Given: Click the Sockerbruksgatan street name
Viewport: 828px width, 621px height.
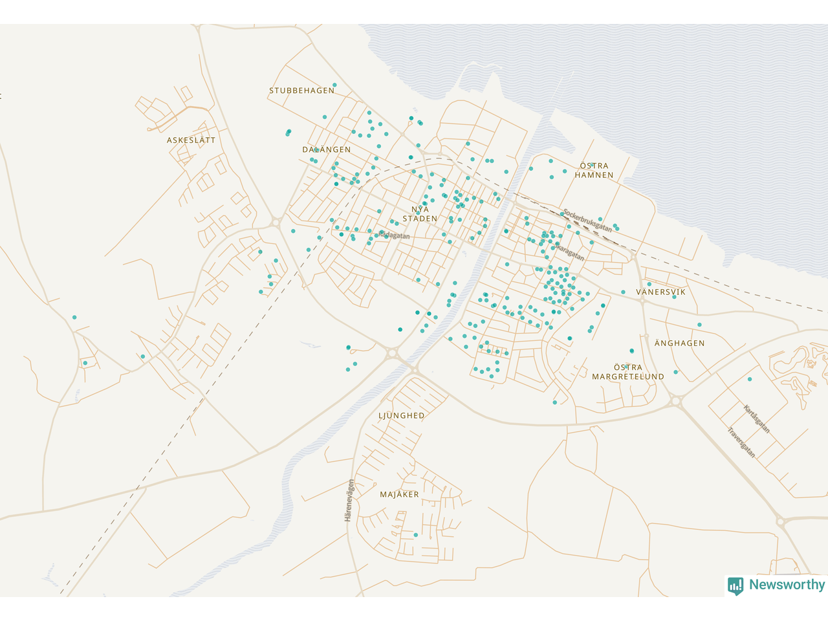Looking at the screenshot, I should (587, 221).
